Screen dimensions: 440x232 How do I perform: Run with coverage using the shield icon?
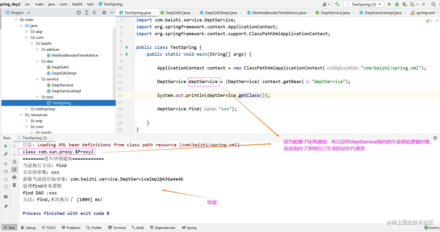point(404,4)
